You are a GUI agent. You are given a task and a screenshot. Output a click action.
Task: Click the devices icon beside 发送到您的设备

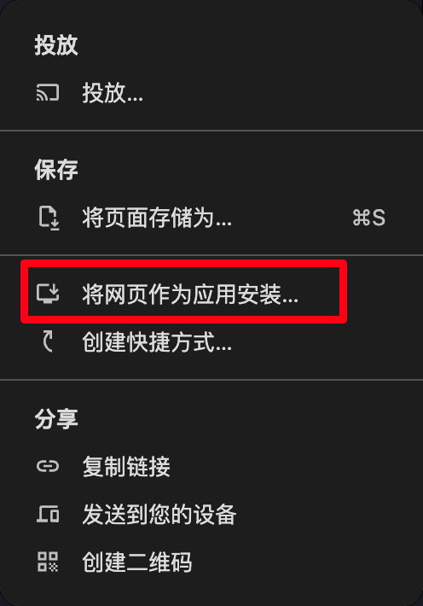(48, 514)
